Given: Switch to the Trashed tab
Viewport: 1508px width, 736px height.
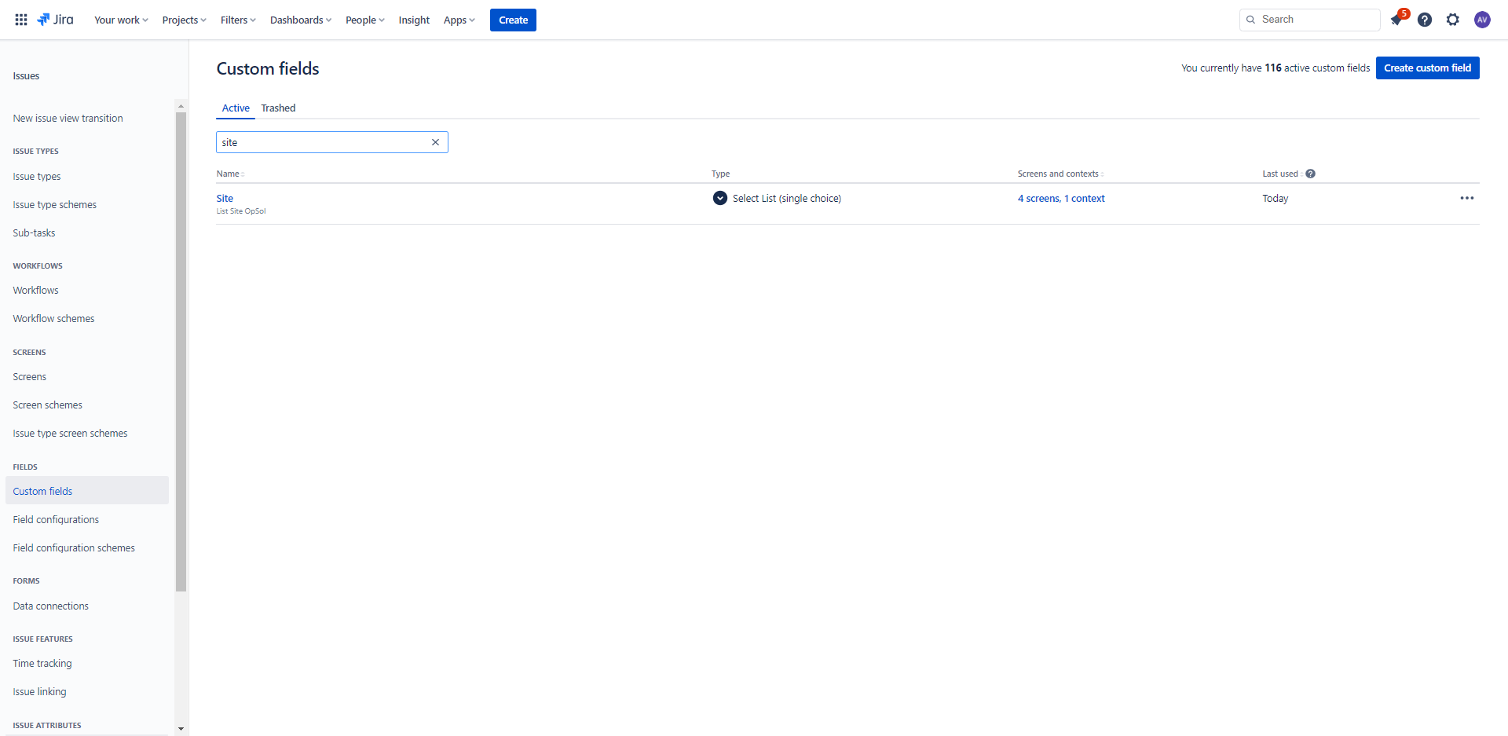Looking at the screenshot, I should click(278, 108).
